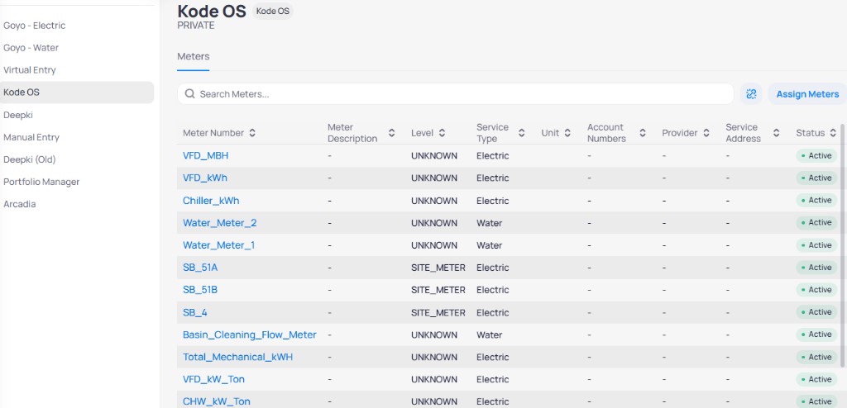Click the Search Meters input field
Image resolution: width=847 pixels, height=408 pixels.
(456, 94)
